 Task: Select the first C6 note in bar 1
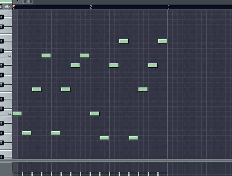click(46, 56)
